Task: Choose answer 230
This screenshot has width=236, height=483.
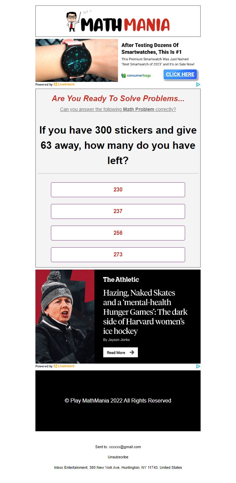Action: (118, 190)
